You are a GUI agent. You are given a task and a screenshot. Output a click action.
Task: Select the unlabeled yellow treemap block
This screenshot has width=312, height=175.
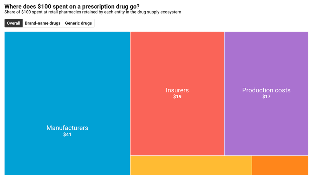(191, 165)
